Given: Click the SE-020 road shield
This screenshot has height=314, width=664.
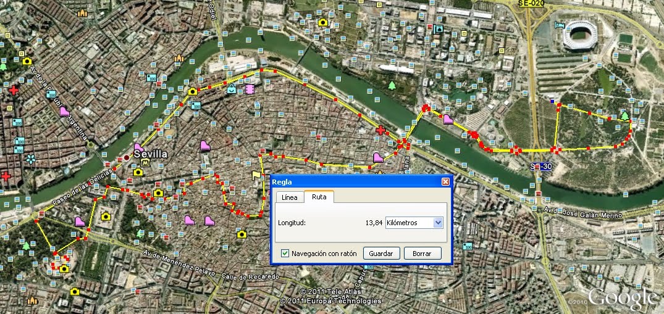Looking at the screenshot, I should click(530, 2).
